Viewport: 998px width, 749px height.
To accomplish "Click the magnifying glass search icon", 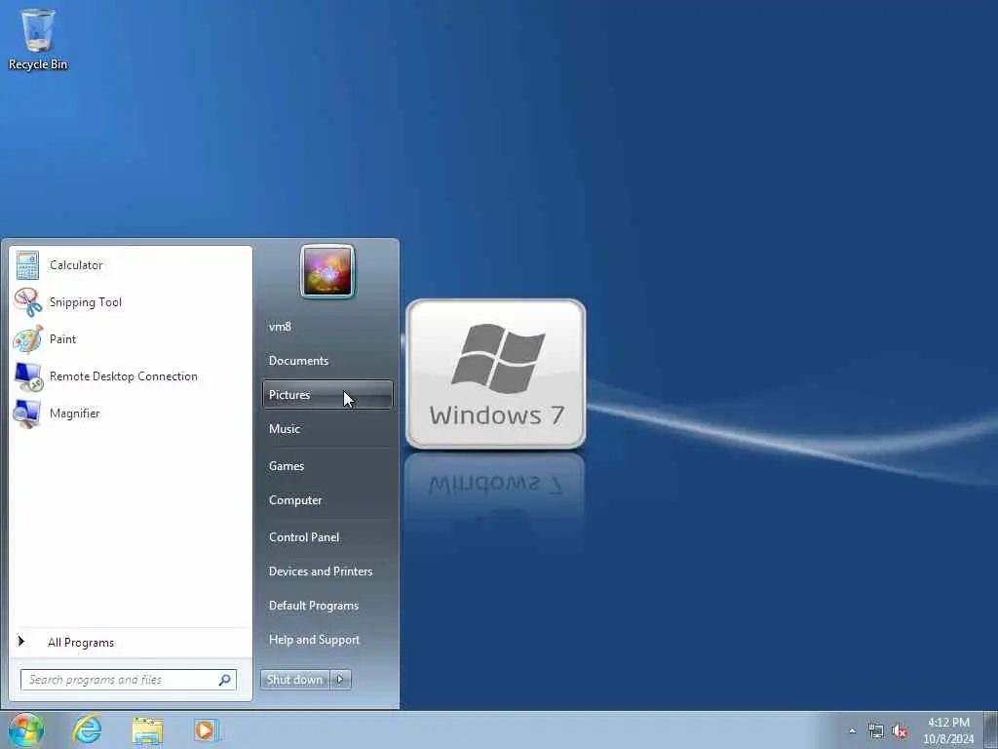I will coord(225,680).
